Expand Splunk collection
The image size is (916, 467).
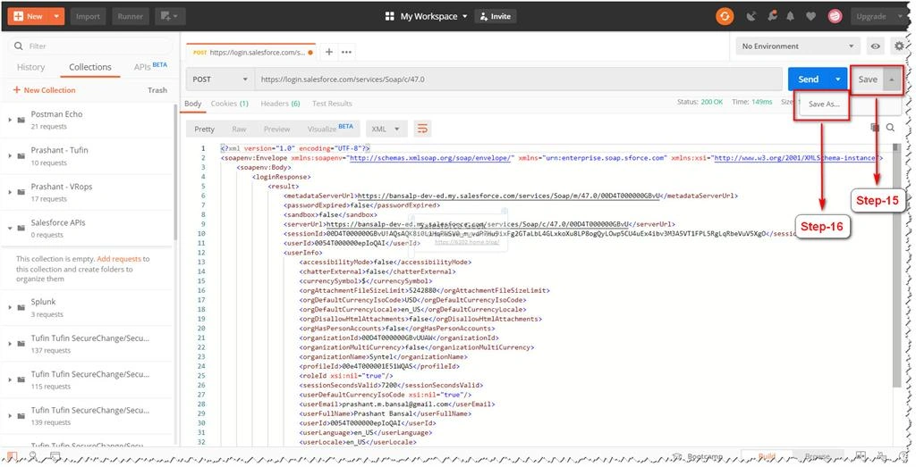[10, 307]
